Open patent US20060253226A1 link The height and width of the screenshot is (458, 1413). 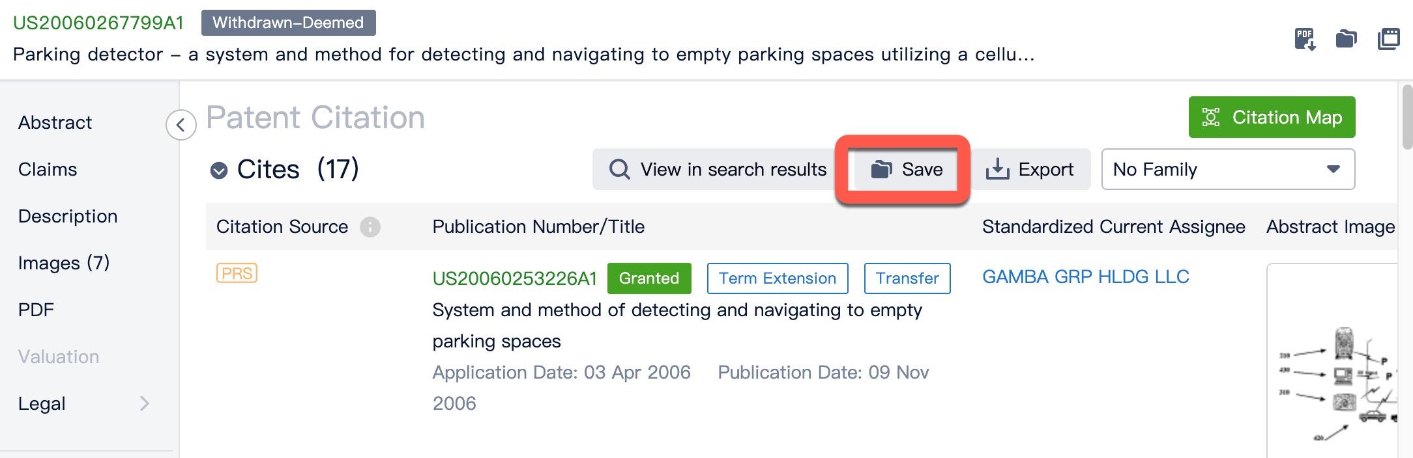pyautogui.click(x=515, y=278)
